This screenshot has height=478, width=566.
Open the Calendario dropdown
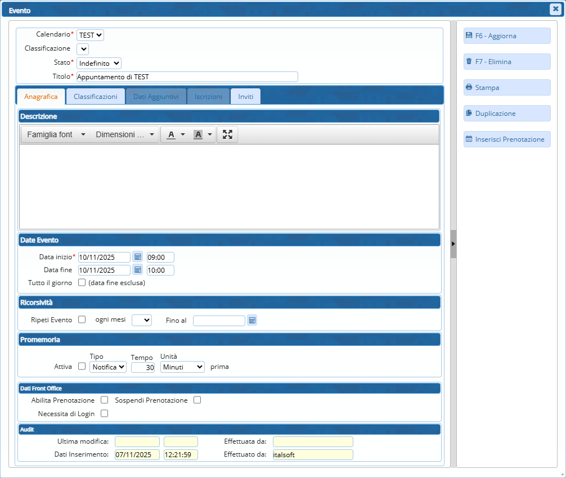(90, 35)
